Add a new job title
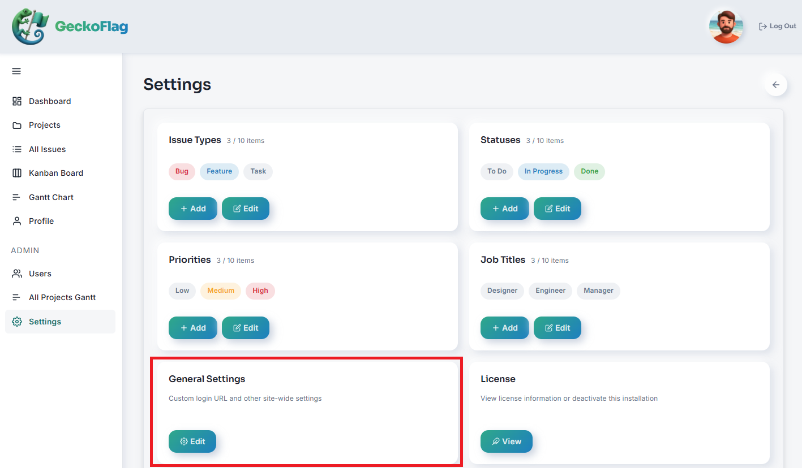The image size is (802, 468). click(x=505, y=328)
